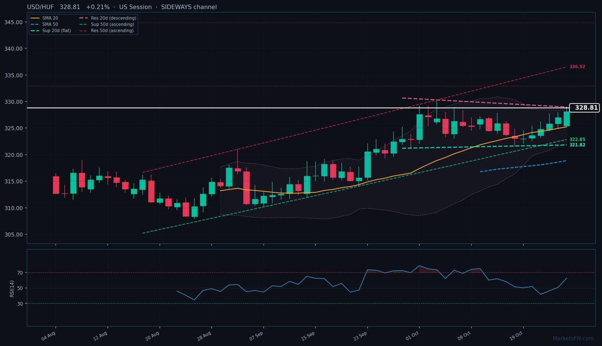Select the 330.00 y-axis tick label
602x346 pixels.
pos(14,102)
